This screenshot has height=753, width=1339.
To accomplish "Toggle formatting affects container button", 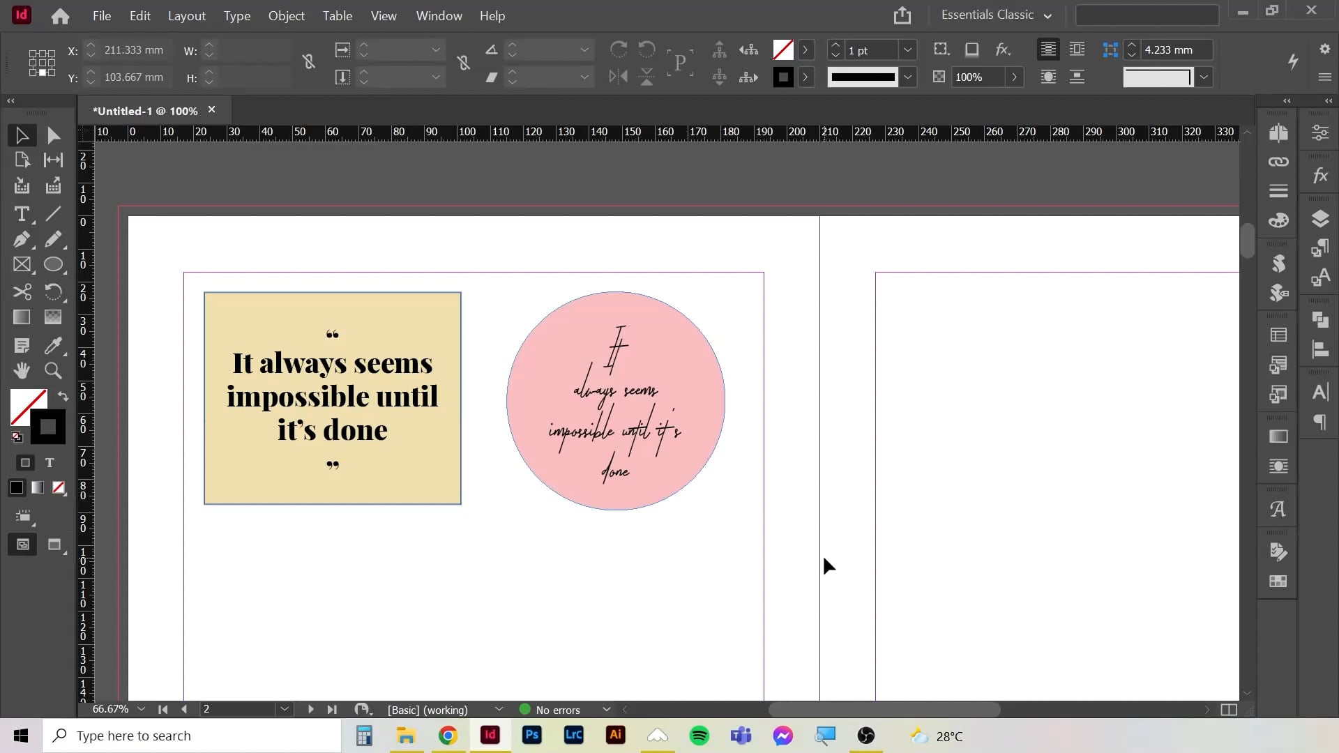I will point(25,463).
